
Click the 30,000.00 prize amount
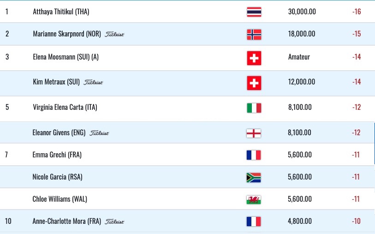[x=302, y=12]
